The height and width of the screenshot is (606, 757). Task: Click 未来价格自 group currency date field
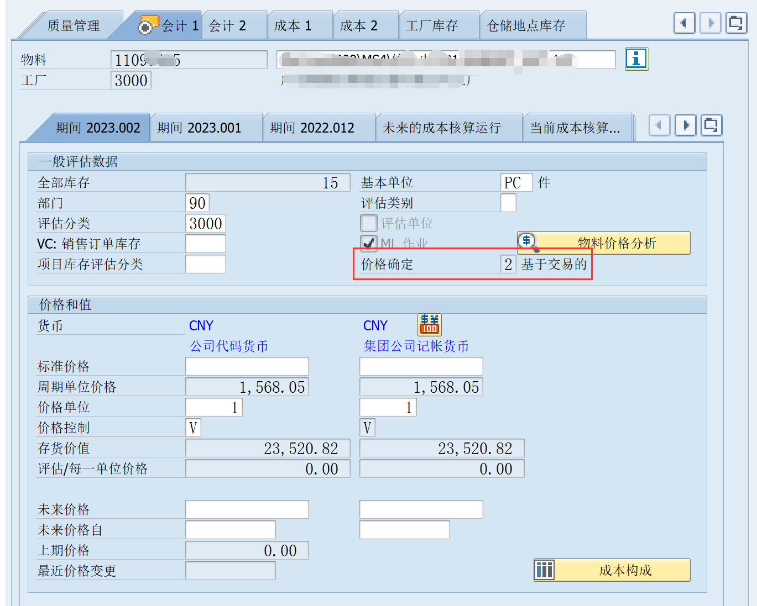[x=405, y=530]
